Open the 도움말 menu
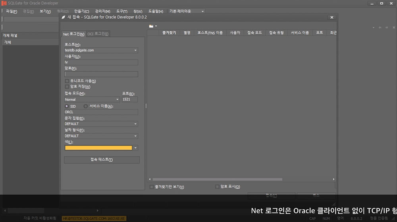Image resolution: width=397 pixels, height=222 pixels. pyautogui.click(x=156, y=11)
